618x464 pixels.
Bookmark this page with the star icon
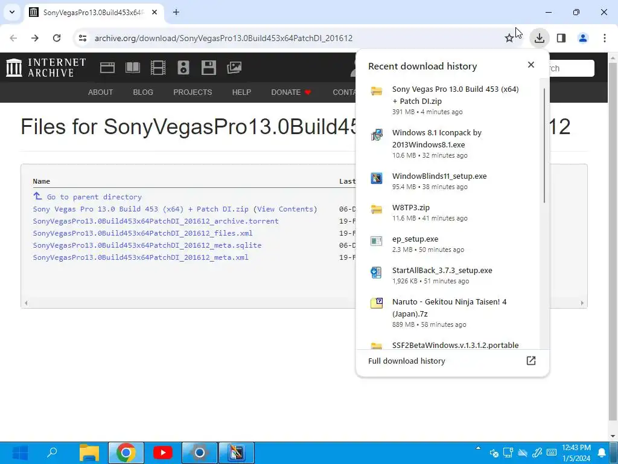509,38
